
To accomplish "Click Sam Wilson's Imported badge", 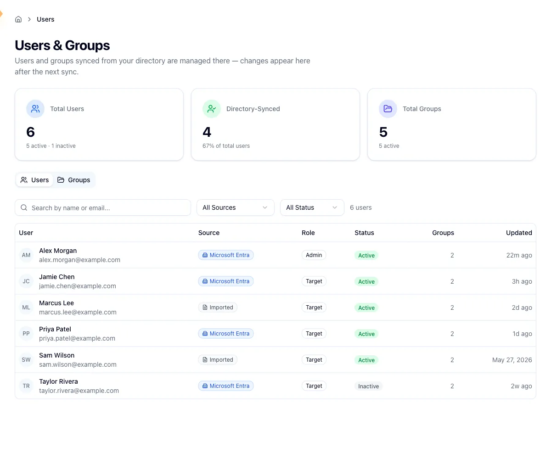I will pyautogui.click(x=218, y=360).
